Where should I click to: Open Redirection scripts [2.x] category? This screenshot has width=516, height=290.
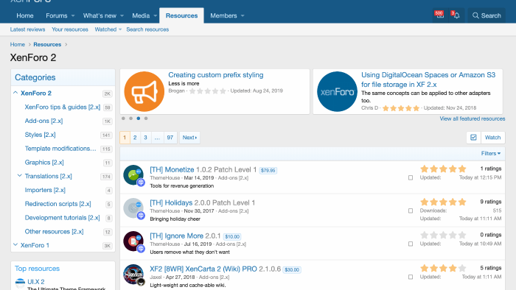point(58,203)
